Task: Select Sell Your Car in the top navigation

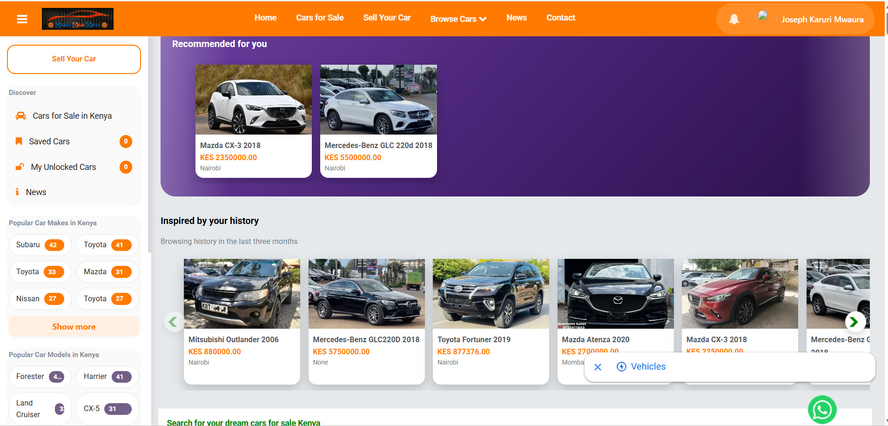Action: click(x=387, y=18)
